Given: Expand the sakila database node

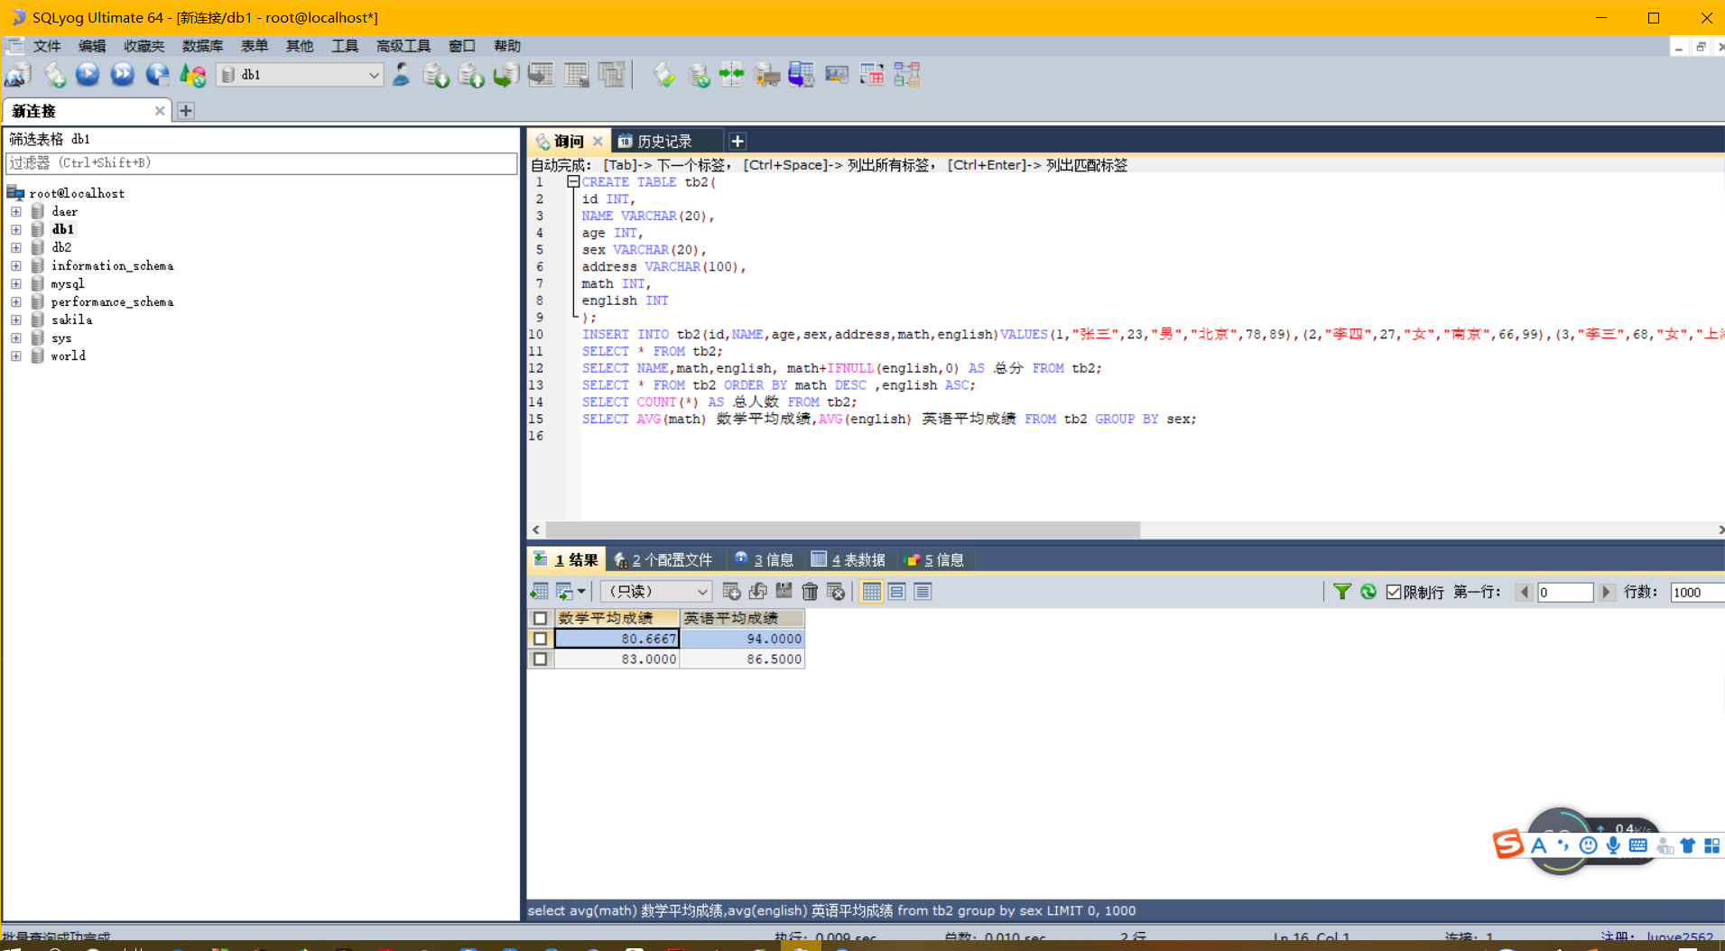Looking at the screenshot, I should click(15, 319).
